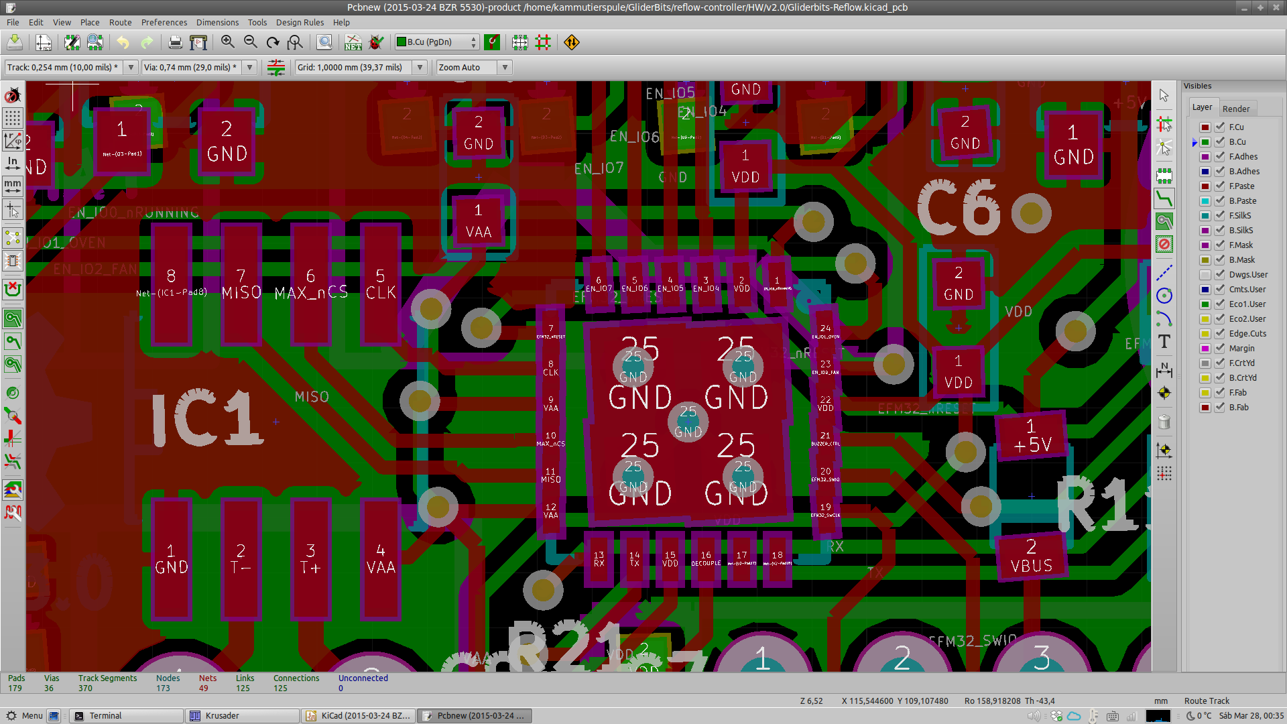1287x724 pixels.
Task: Switch to the Render tab
Action: point(1235,109)
